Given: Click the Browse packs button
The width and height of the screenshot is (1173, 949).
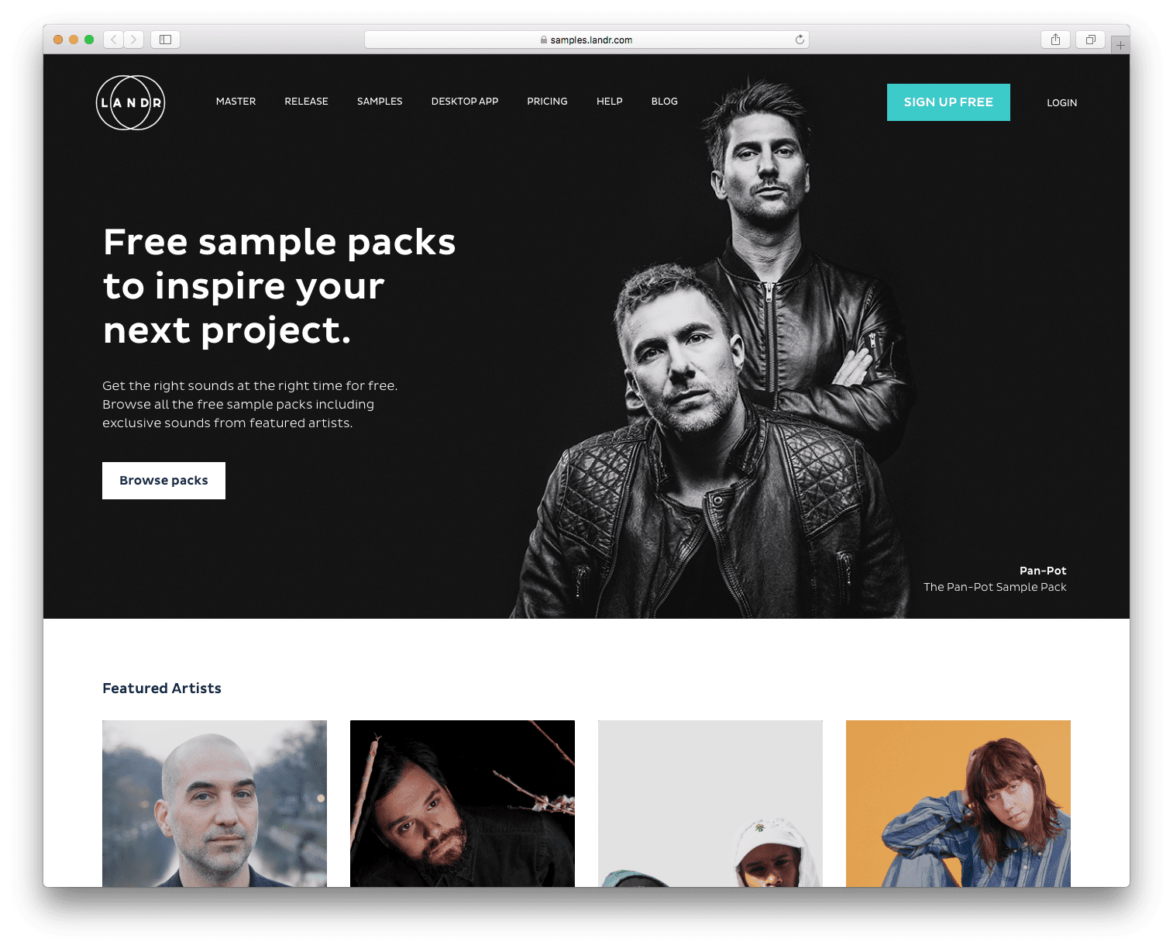Looking at the screenshot, I should (163, 481).
